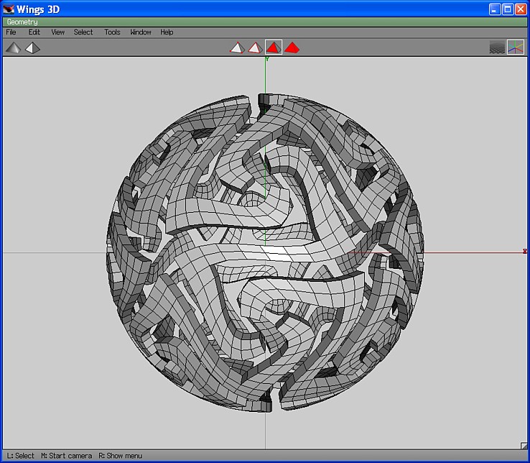Click the Wings 3D application icon
This screenshot has width=530, height=463.
(x=9, y=9)
